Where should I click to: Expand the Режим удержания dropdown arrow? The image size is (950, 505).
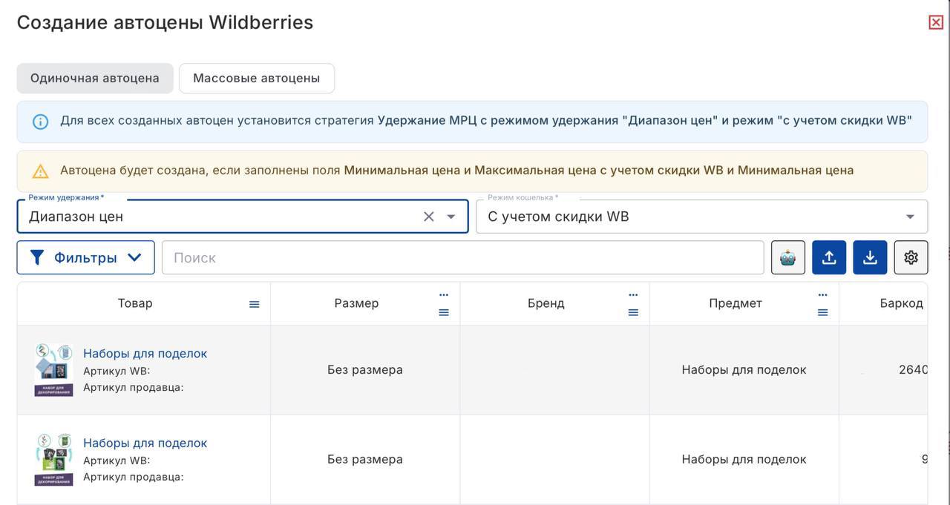[x=451, y=217]
